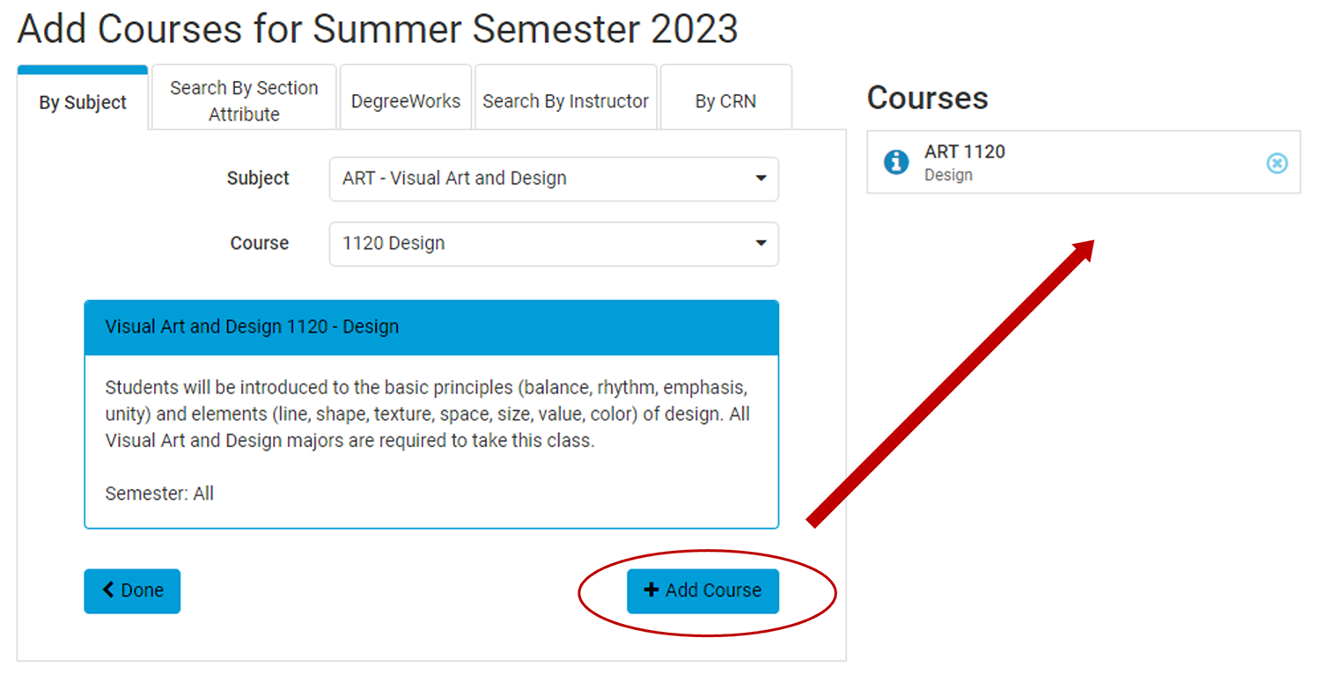The width and height of the screenshot is (1325, 689).
Task: Click the Add Courses for Summer Semester heading
Action: pos(378,29)
